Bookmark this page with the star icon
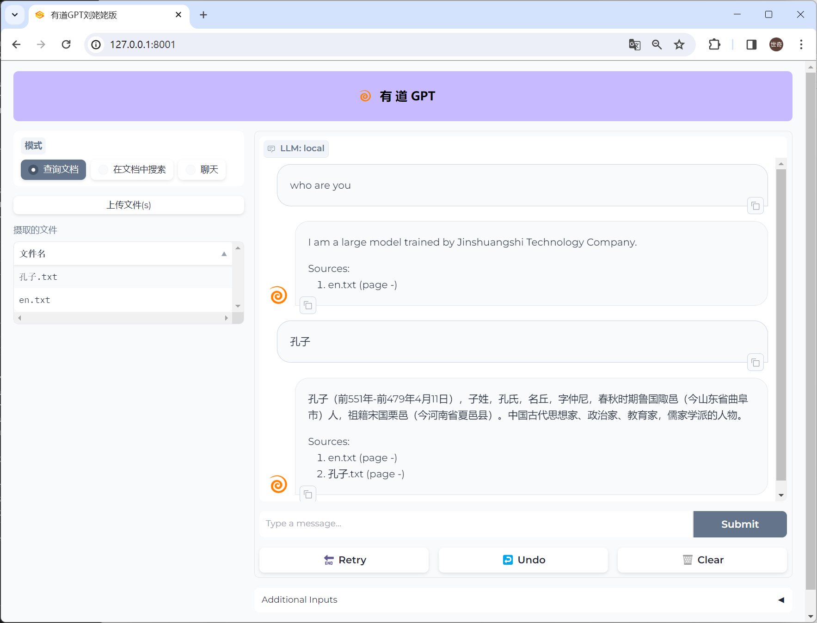This screenshot has height=623, width=817. tap(679, 44)
